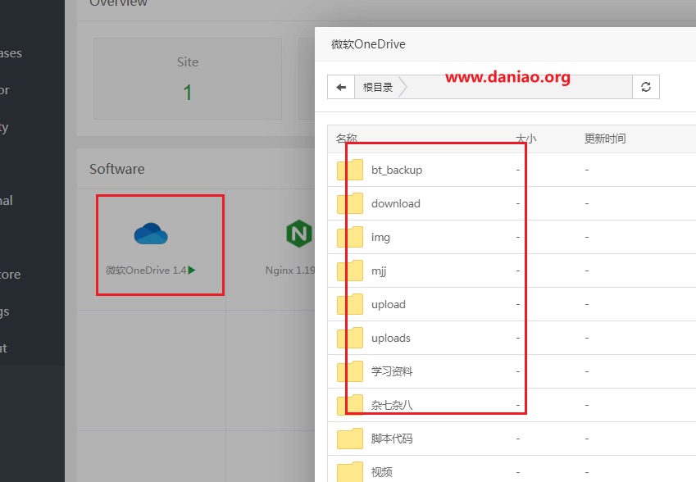Click the green Nginx hexagon icon
696x482 pixels.
point(299,234)
